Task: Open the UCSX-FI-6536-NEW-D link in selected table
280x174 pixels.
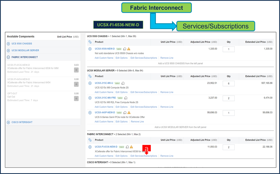Action: point(106,147)
